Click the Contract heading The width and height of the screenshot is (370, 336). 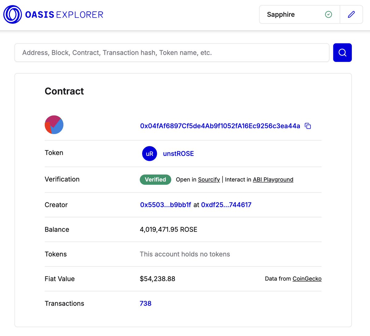point(64,91)
